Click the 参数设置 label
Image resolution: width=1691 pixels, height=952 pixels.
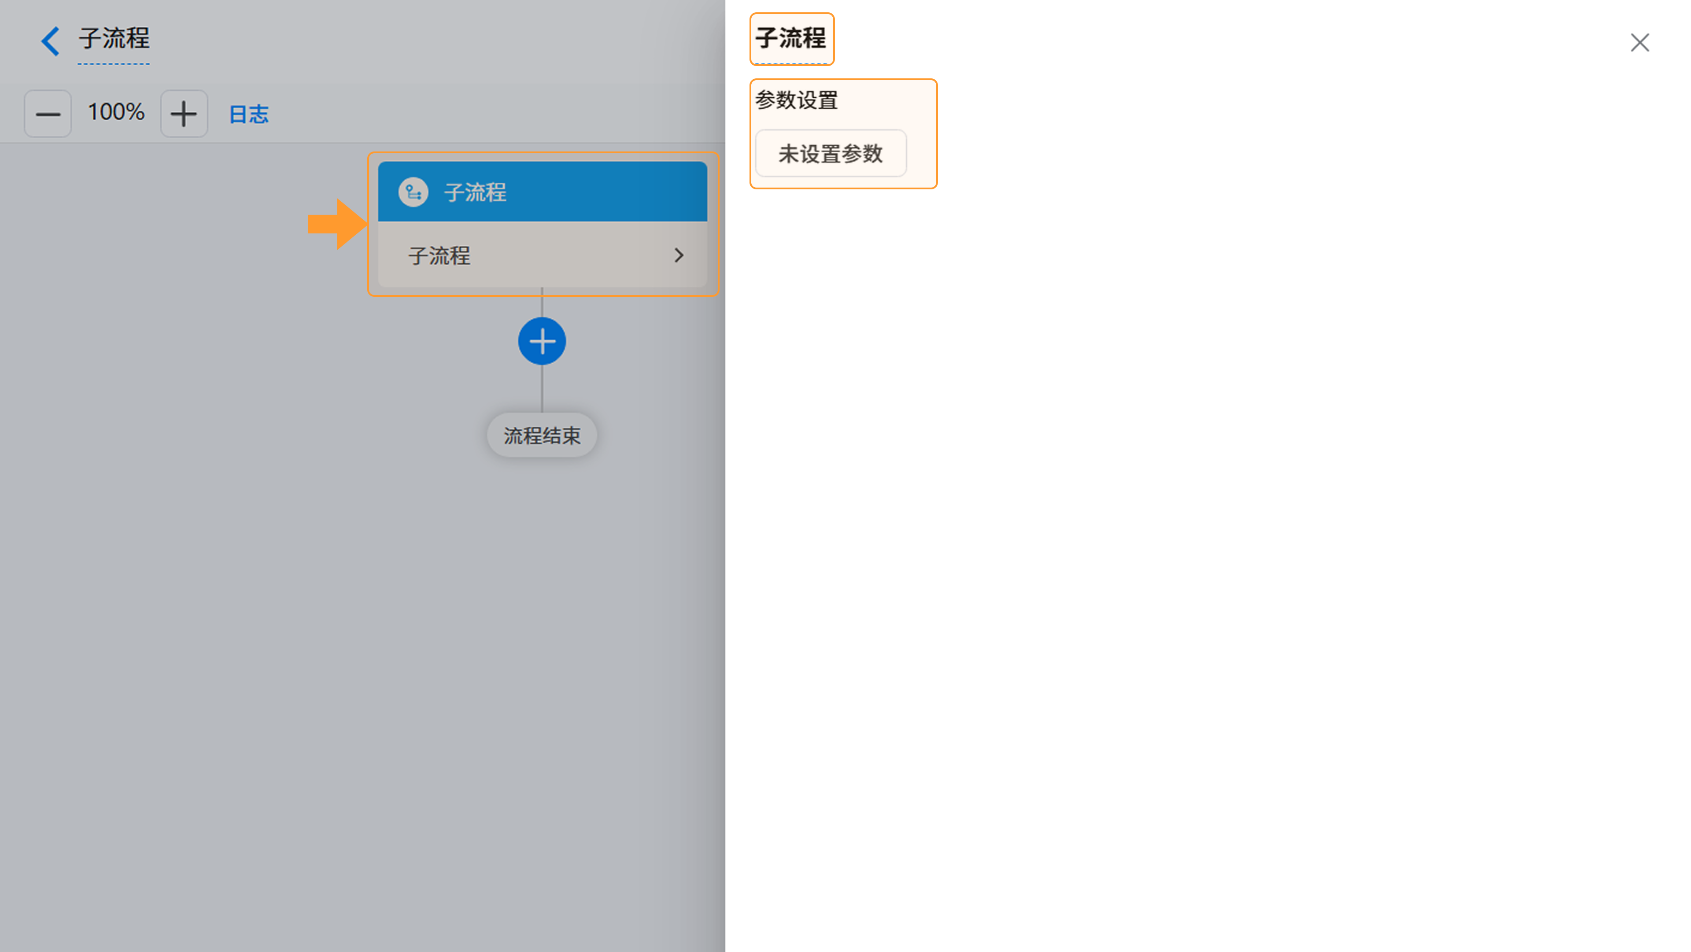[796, 100]
